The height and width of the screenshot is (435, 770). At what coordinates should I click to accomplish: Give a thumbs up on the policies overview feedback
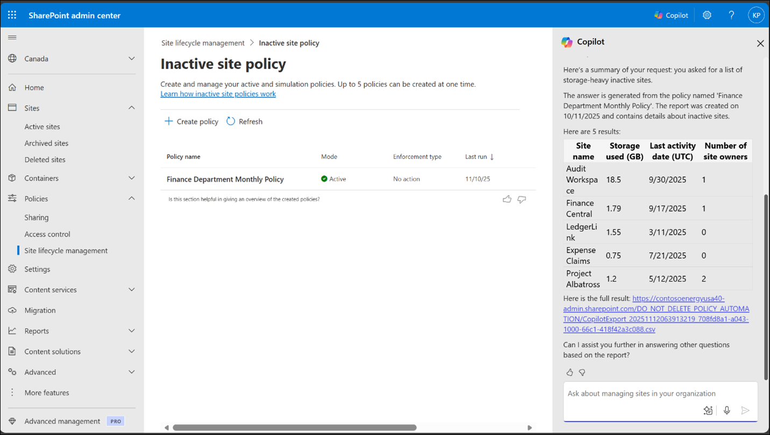[x=507, y=198]
